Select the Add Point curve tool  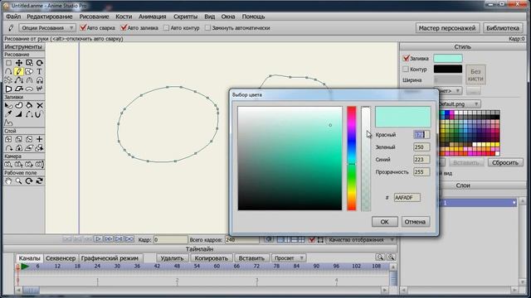8,72
